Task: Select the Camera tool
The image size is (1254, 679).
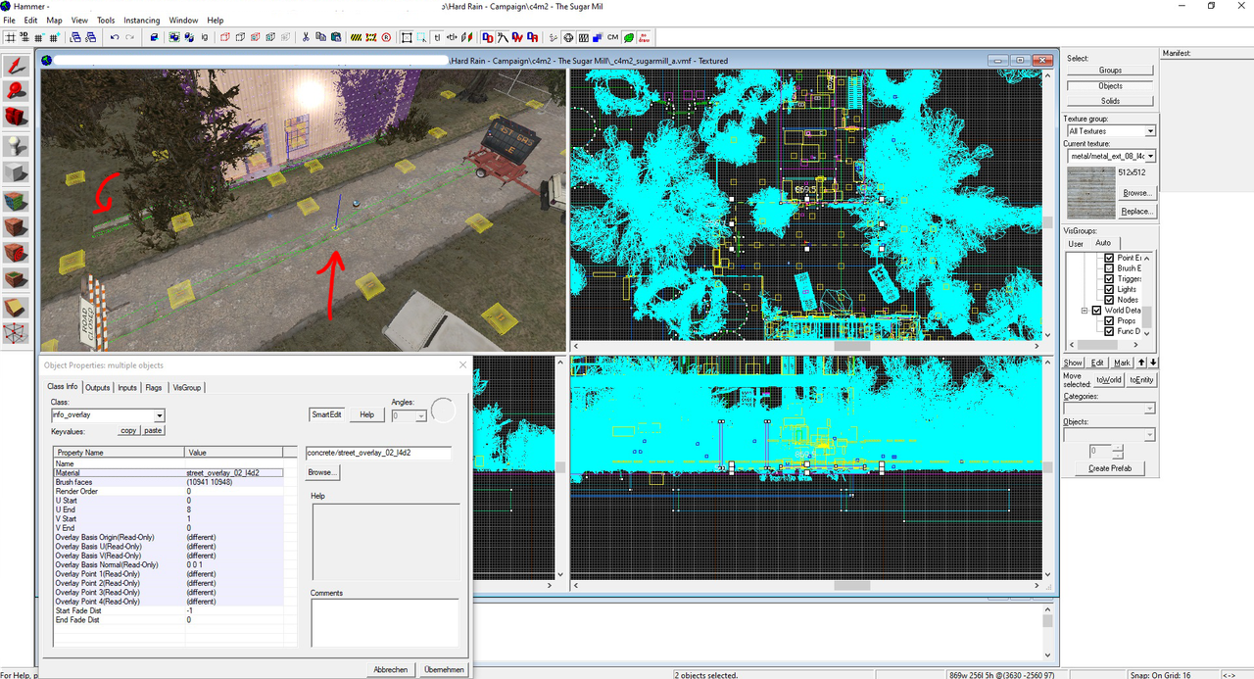Action: tap(16, 118)
